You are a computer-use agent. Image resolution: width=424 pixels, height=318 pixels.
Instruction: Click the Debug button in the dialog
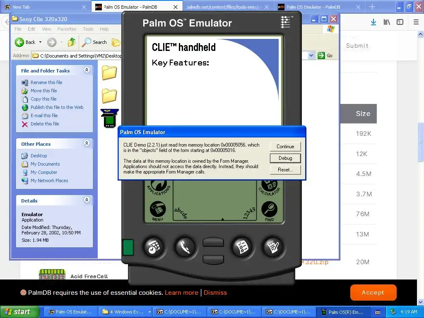pyautogui.click(x=285, y=158)
